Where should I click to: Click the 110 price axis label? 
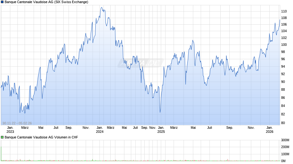tap(284, 12)
